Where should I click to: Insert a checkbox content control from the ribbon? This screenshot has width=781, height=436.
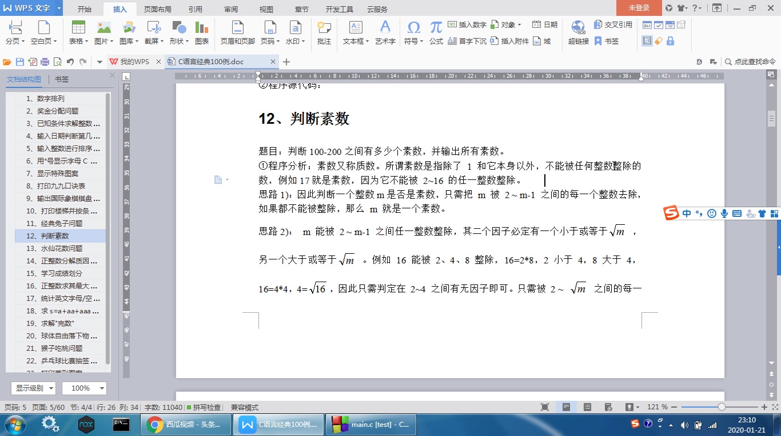click(659, 25)
